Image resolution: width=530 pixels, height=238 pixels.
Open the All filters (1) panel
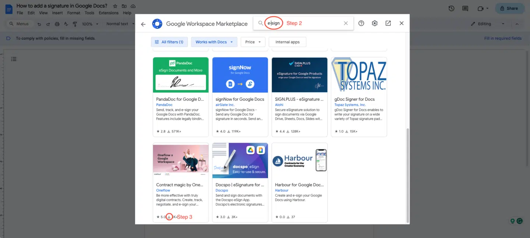pos(169,42)
